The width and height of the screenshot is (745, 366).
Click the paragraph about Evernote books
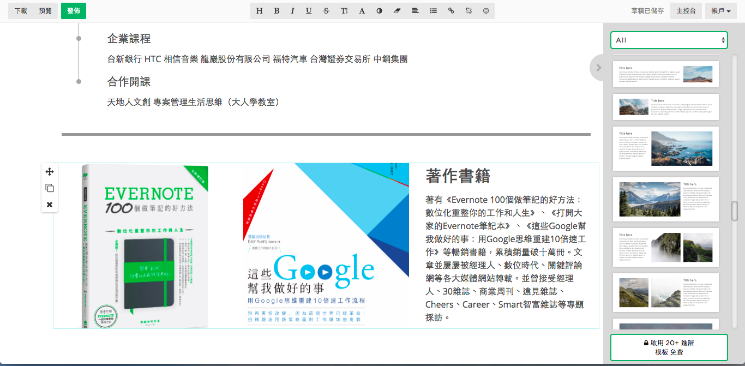click(506, 259)
